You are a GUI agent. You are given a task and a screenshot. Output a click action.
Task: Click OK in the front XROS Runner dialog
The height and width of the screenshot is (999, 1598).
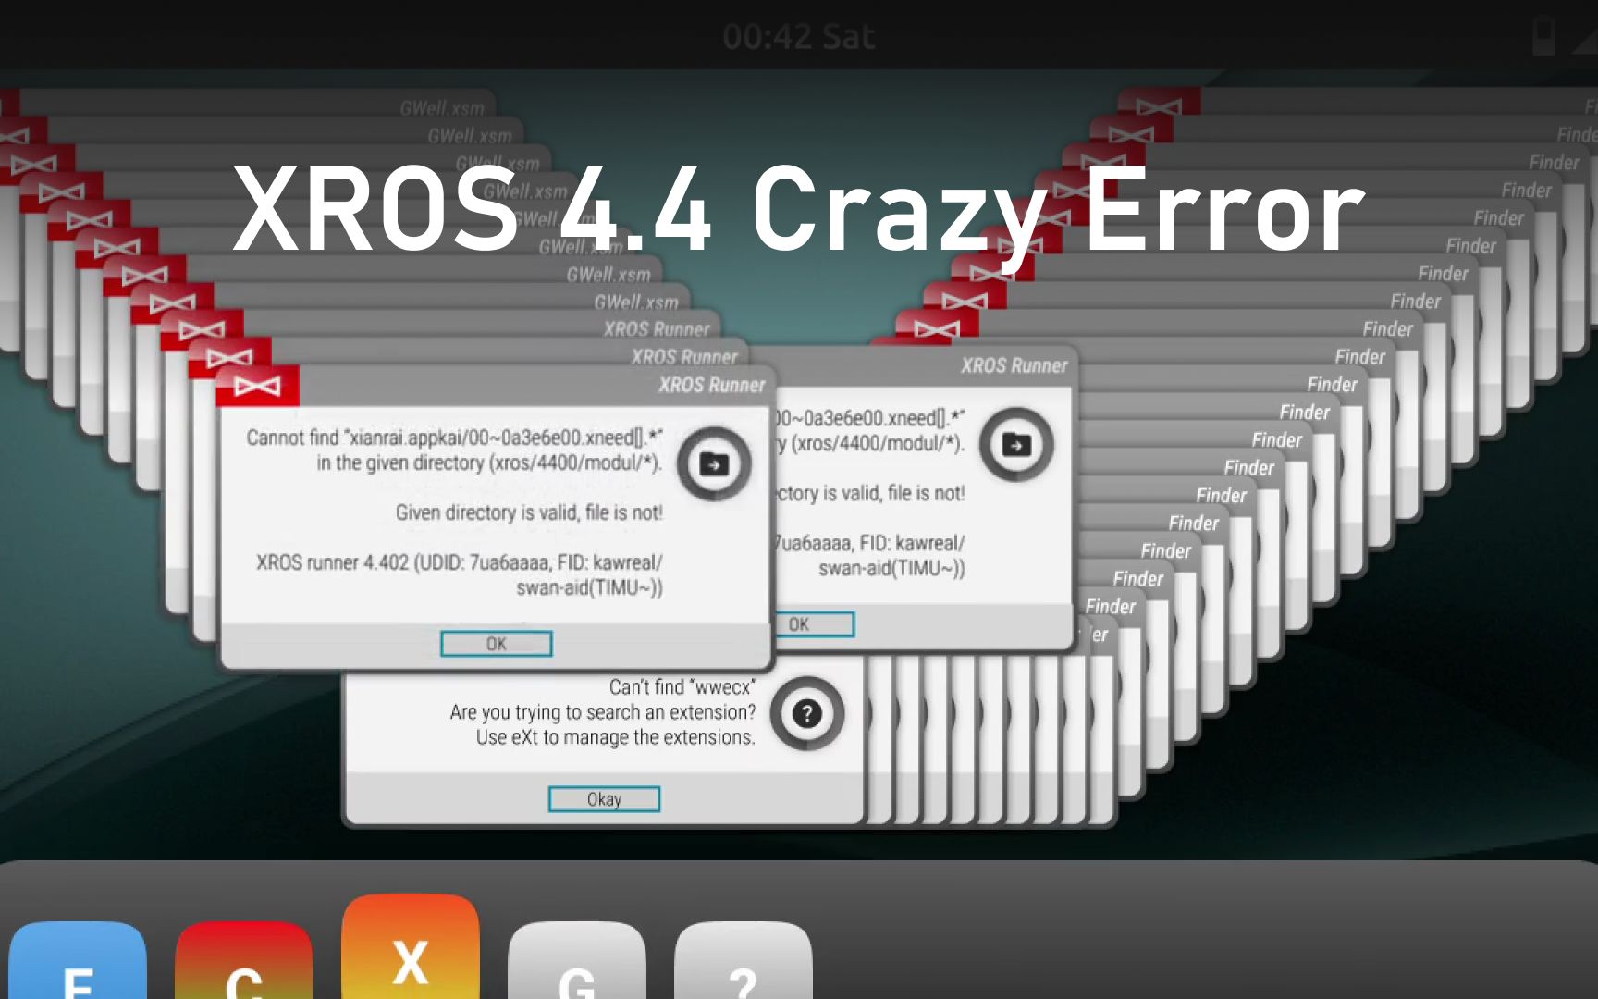click(497, 644)
